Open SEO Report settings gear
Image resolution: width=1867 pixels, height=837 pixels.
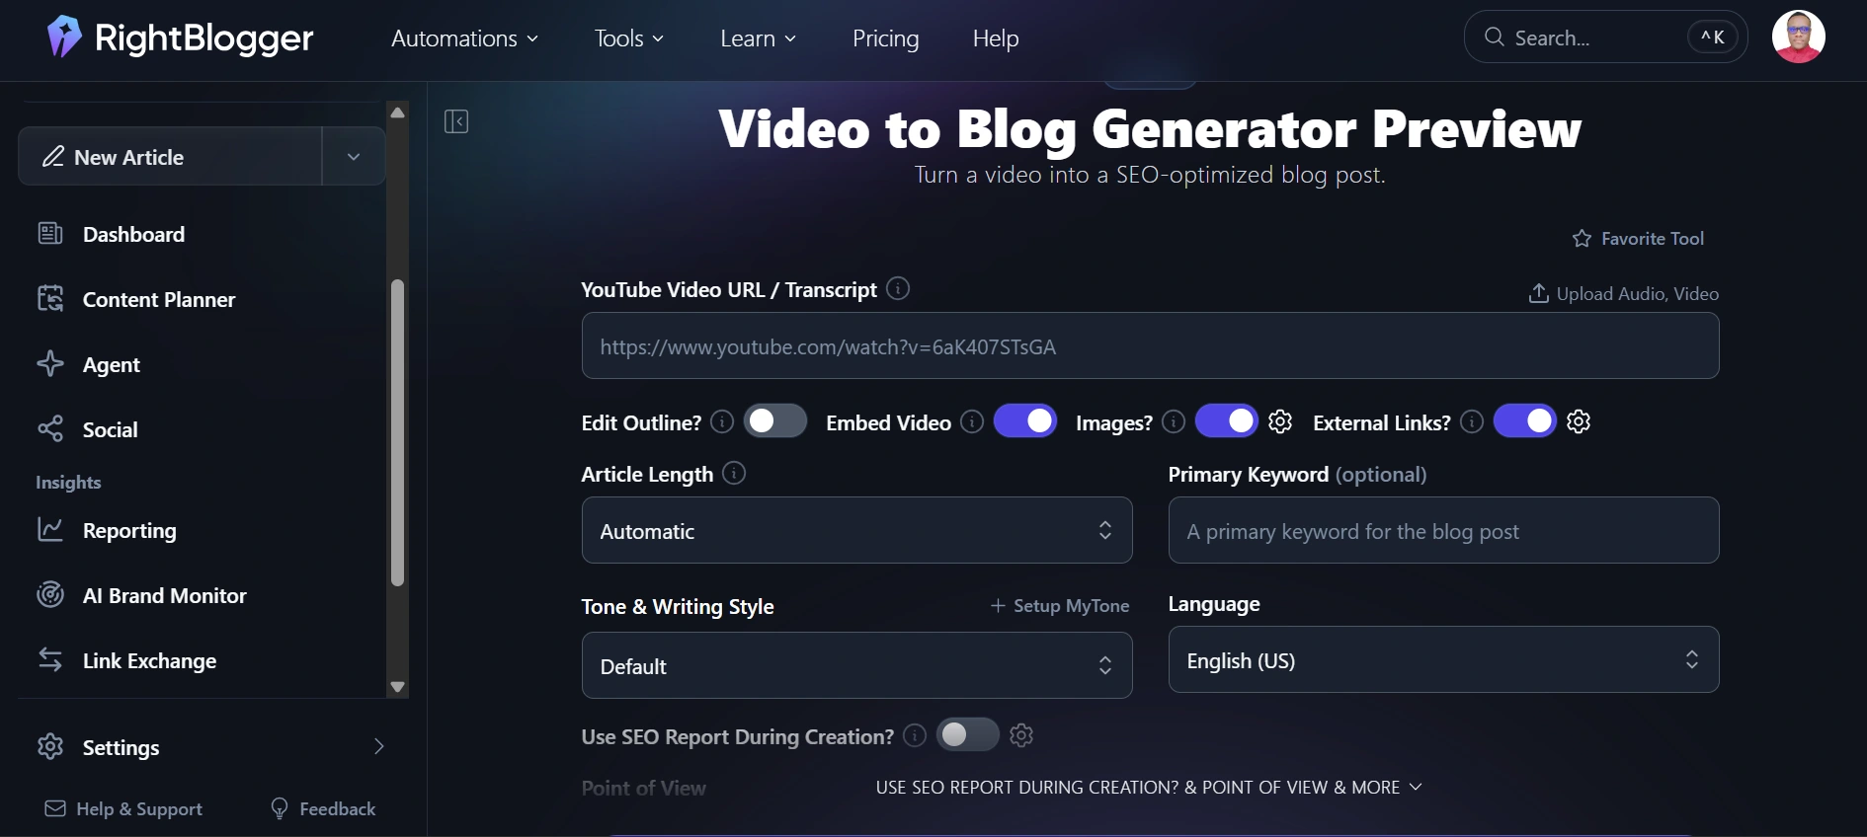[x=1021, y=735]
